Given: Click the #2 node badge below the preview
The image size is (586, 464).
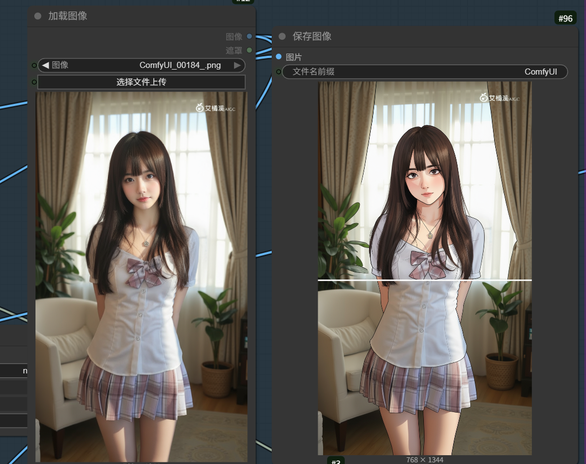Looking at the screenshot, I should point(336,460).
